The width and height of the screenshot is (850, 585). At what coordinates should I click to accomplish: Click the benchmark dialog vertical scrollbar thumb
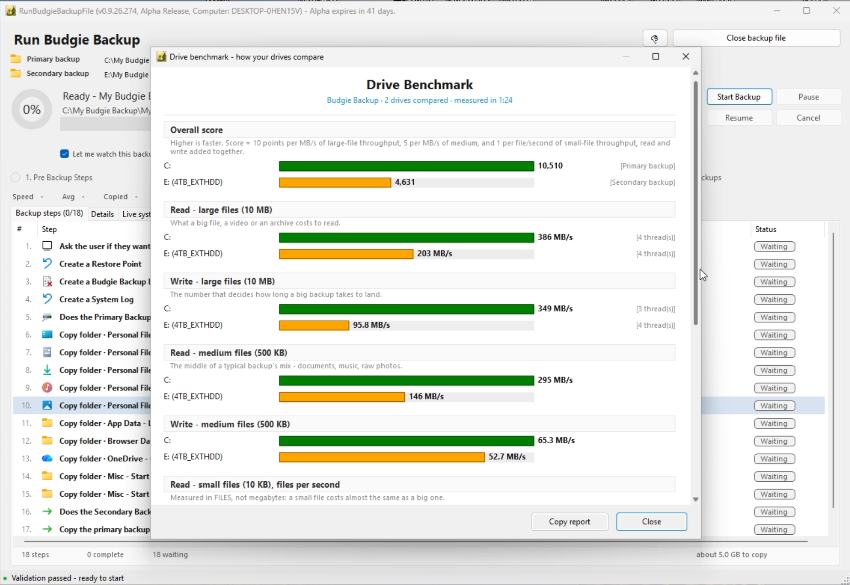click(696, 203)
